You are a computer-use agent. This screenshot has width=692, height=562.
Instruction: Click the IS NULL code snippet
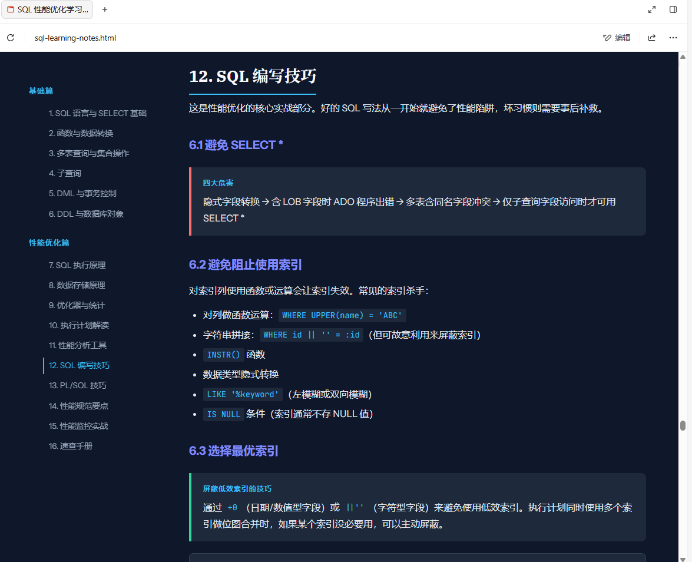tap(223, 414)
